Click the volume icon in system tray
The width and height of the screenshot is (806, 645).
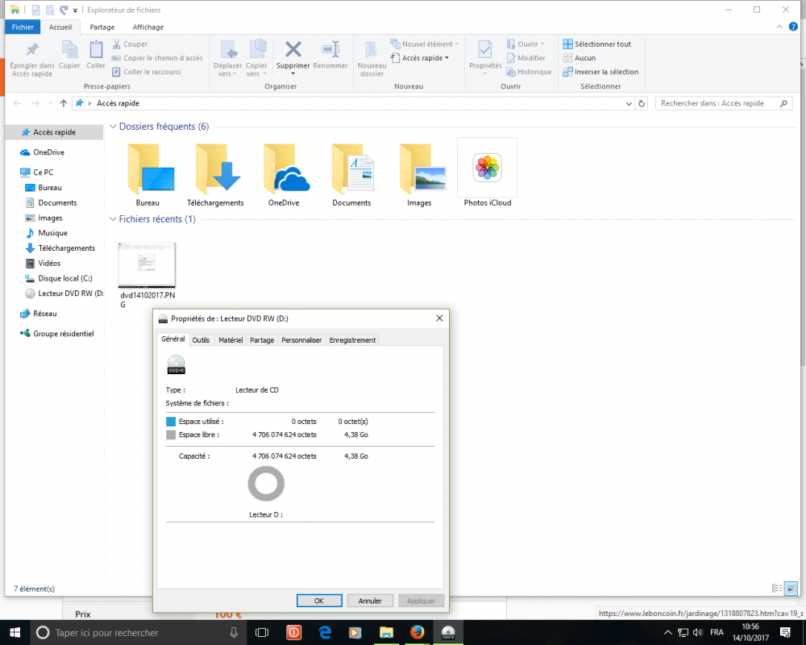point(697,633)
